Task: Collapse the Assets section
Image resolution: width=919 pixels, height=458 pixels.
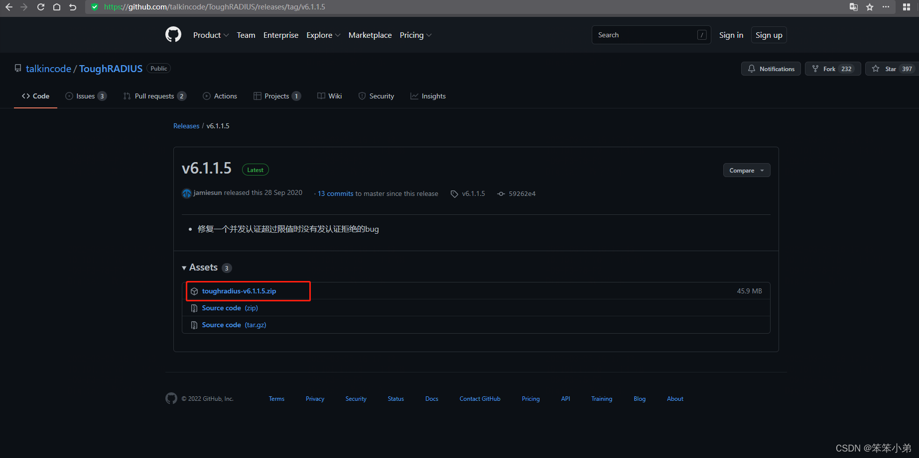Action: [200, 268]
